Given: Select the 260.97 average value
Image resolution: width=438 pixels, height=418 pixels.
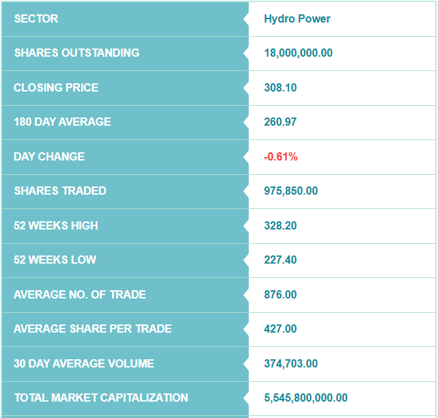Looking at the screenshot, I should coord(280,122).
